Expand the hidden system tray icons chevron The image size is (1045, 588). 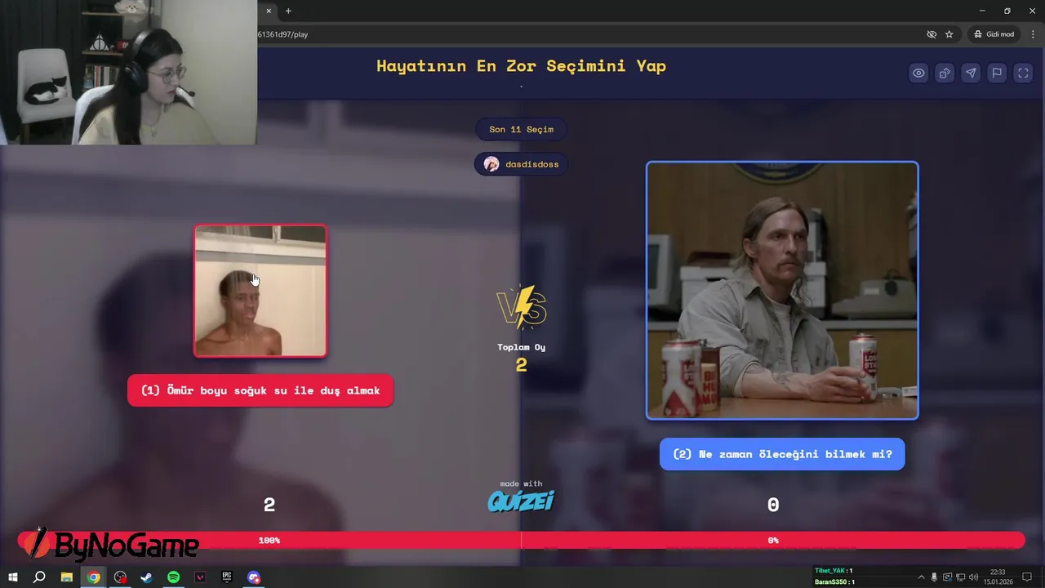pyautogui.click(x=922, y=577)
